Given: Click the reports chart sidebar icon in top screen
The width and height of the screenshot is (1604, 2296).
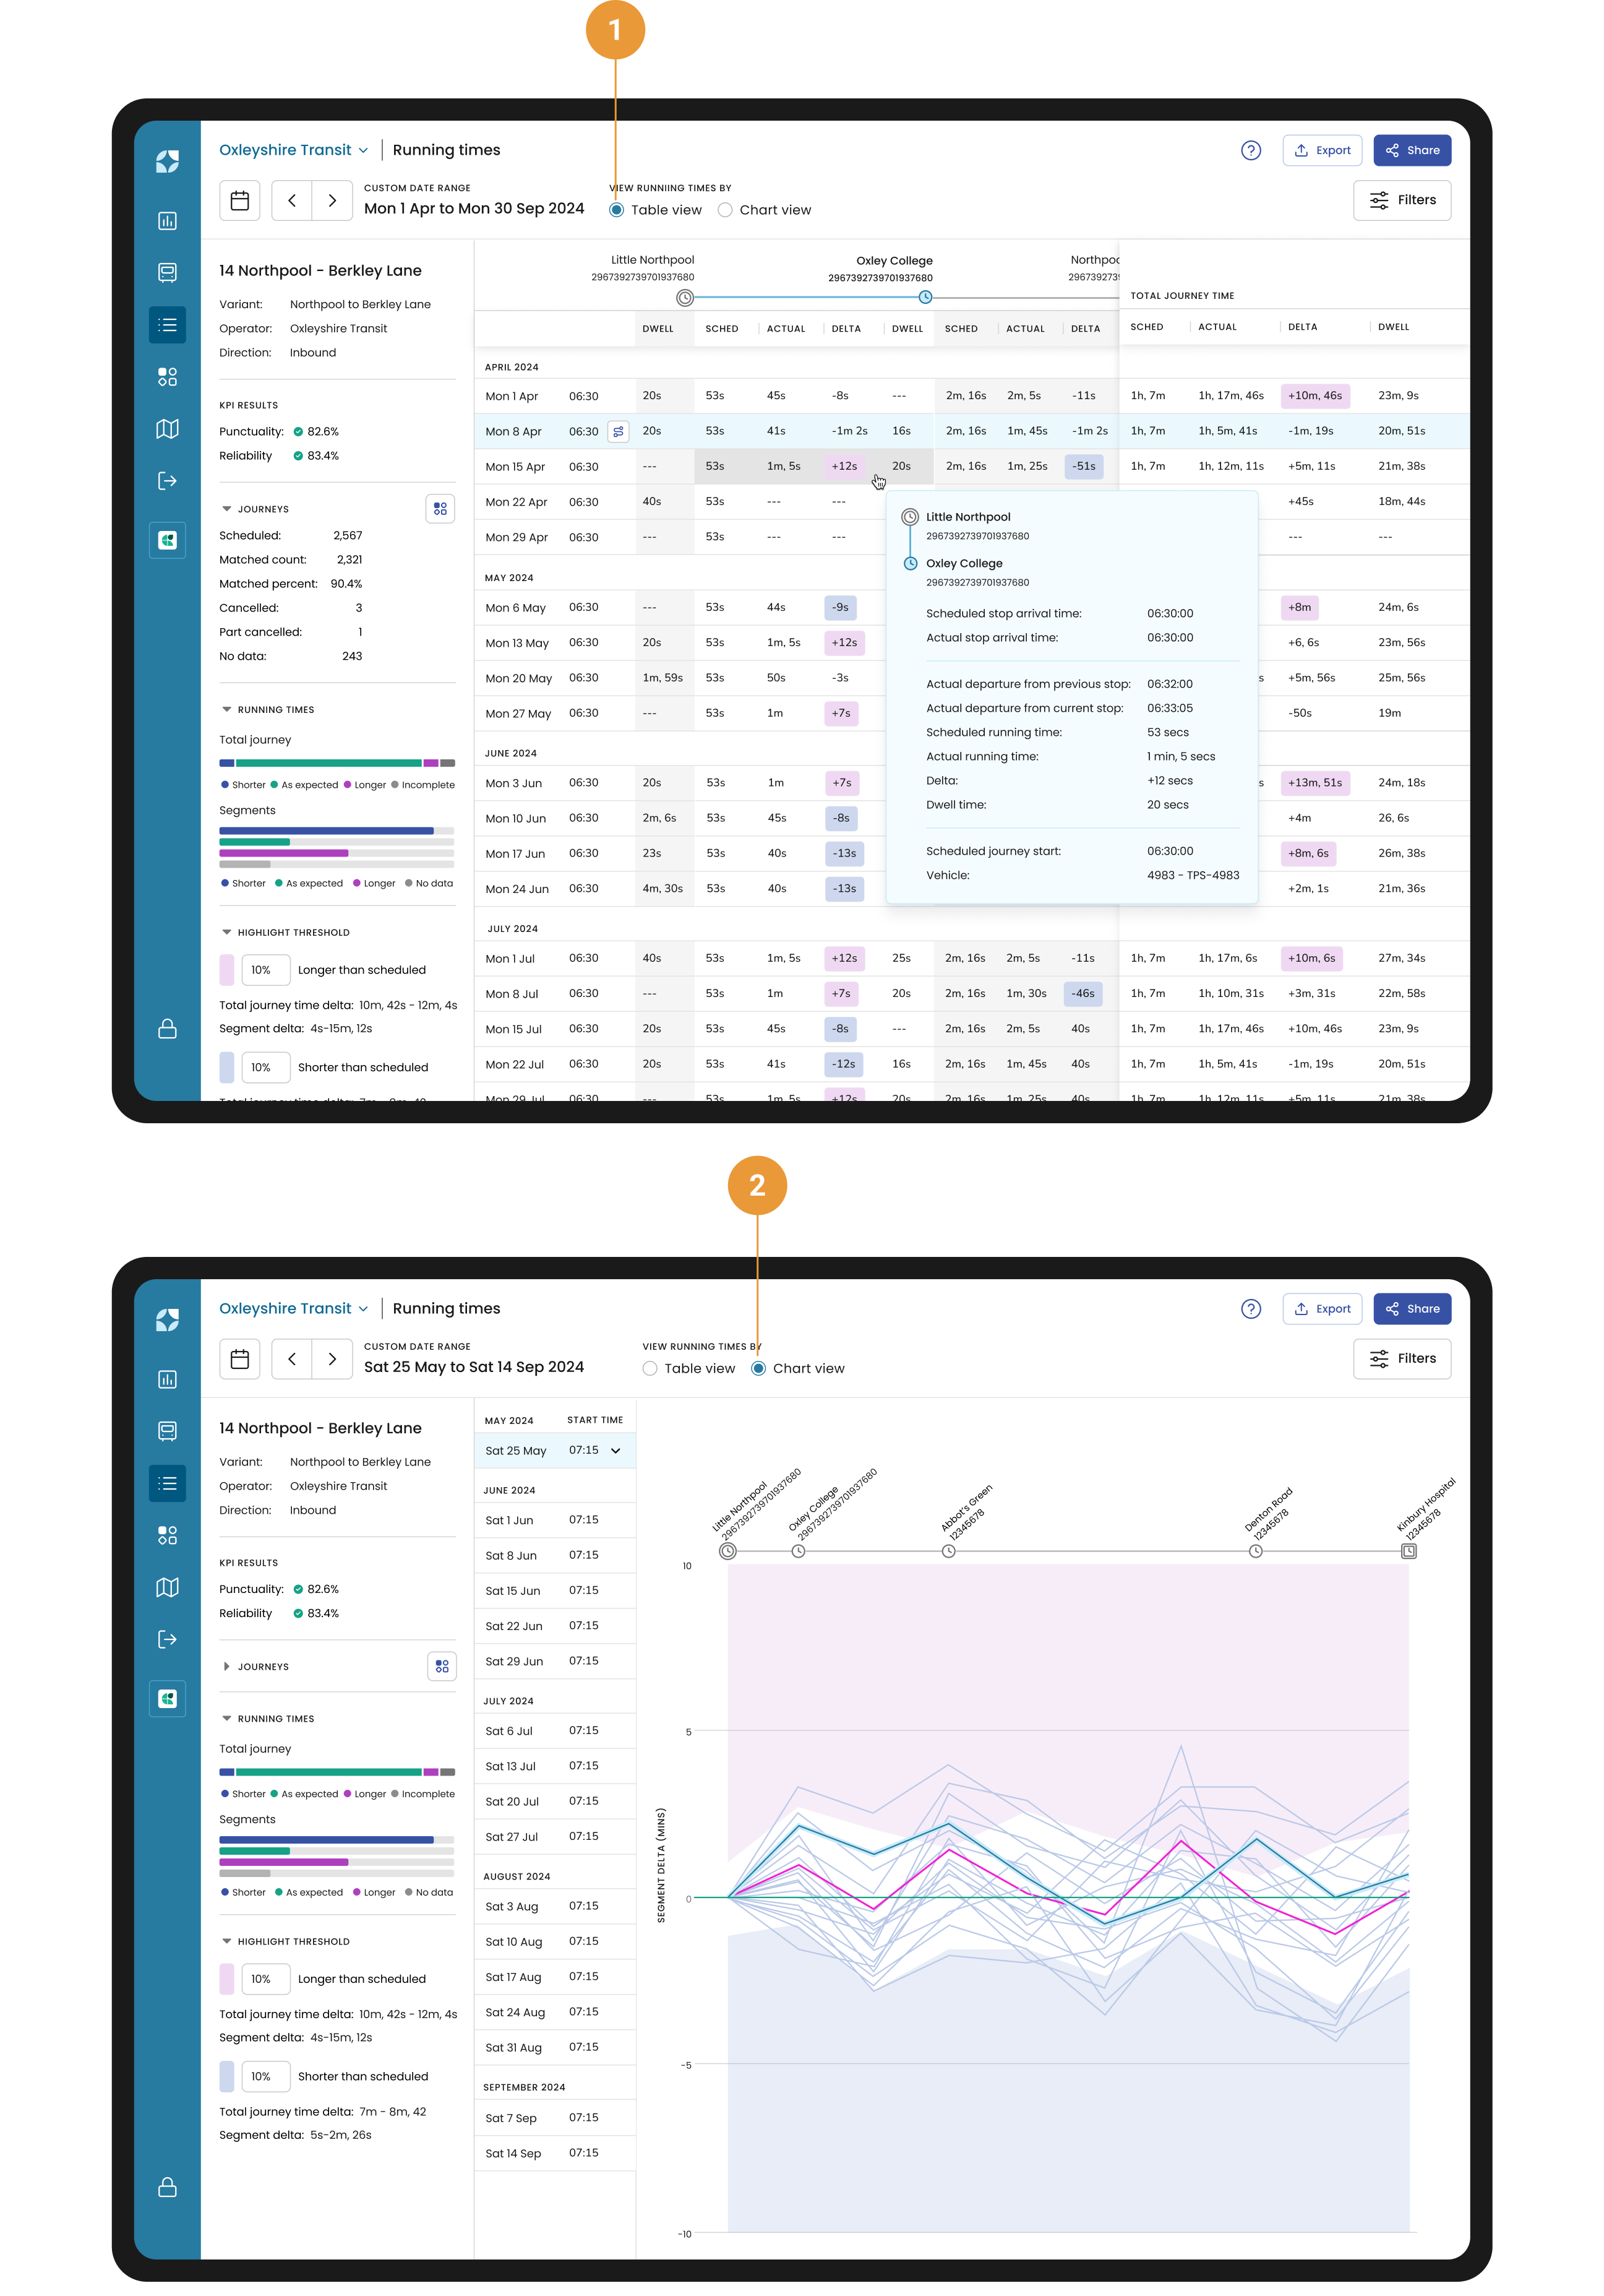Looking at the screenshot, I should [168, 221].
